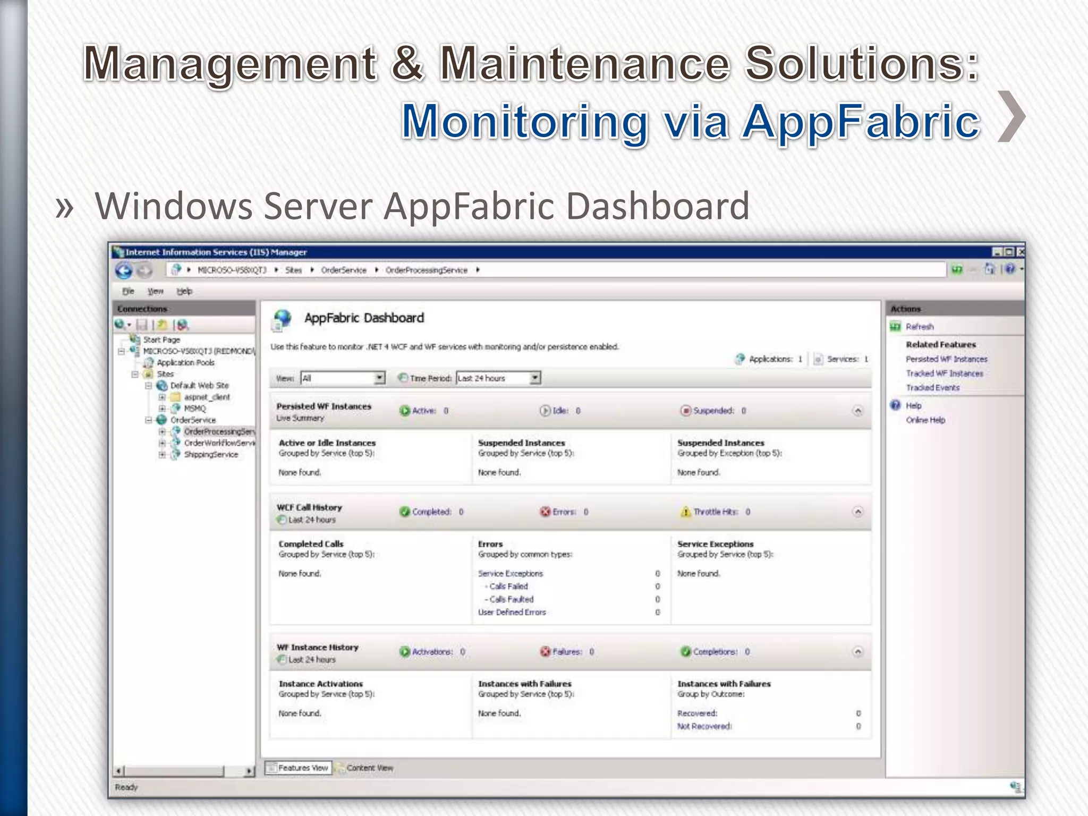Click the right arrow of the Connections scrollbar
This screenshot has width=1088, height=816.
(x=249, y=771)
